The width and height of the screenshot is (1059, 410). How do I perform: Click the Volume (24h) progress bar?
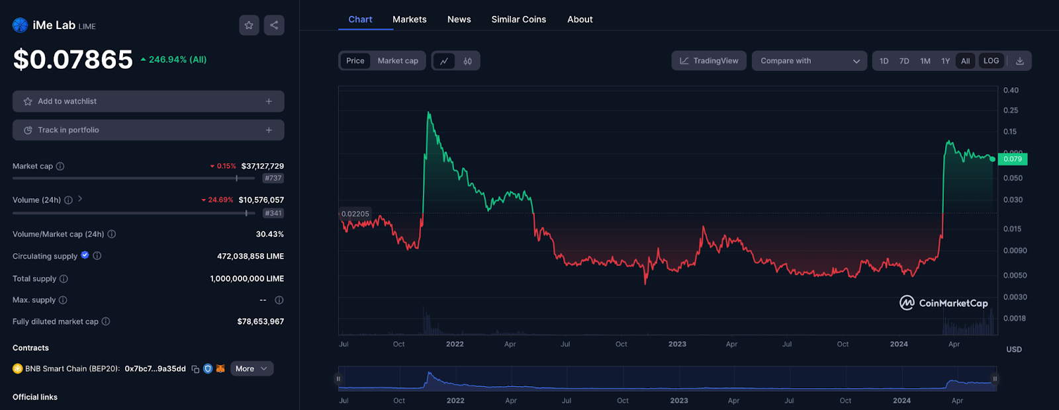click(x=134, y=213)
